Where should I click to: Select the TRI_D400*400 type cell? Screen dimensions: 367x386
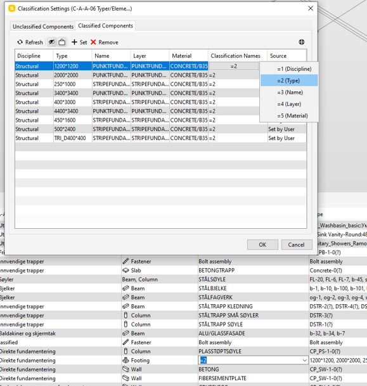coord(73,138)
